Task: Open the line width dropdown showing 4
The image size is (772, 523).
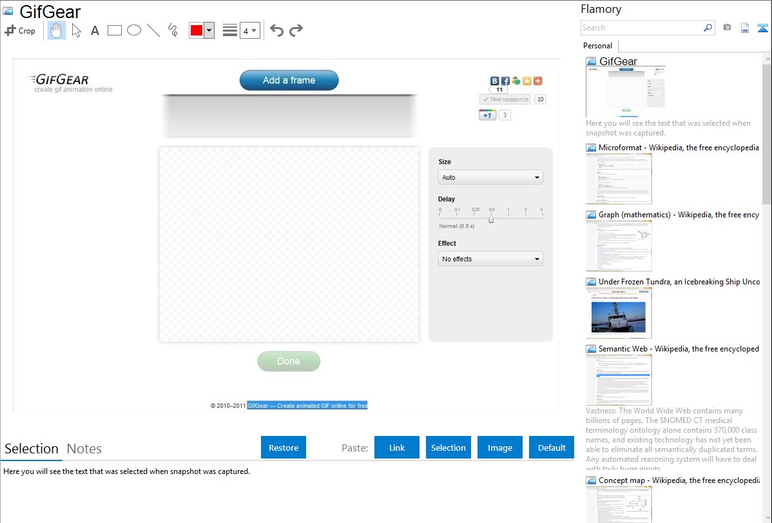Action: 250,30
